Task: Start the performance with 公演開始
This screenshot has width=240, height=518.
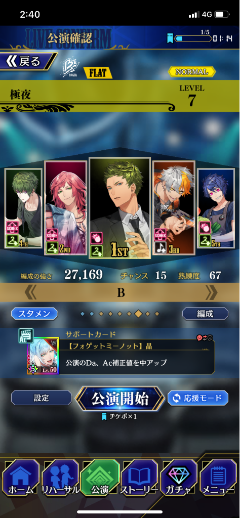Action: (119, 399)
